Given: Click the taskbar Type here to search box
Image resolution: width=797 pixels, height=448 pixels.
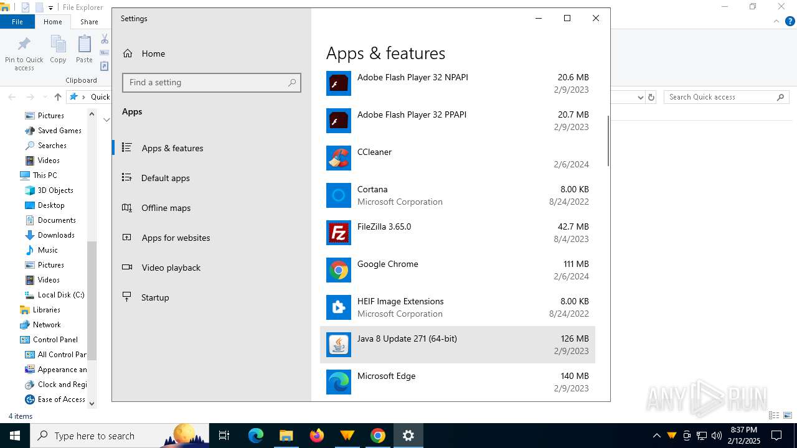Looking at the screenshot, I should (121, 436).
